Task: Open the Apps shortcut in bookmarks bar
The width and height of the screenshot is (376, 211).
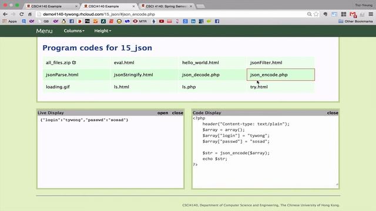Action: pos(9,21)
